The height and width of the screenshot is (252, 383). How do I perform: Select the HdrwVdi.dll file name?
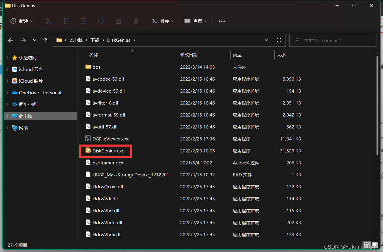click(x=105, y=199)
